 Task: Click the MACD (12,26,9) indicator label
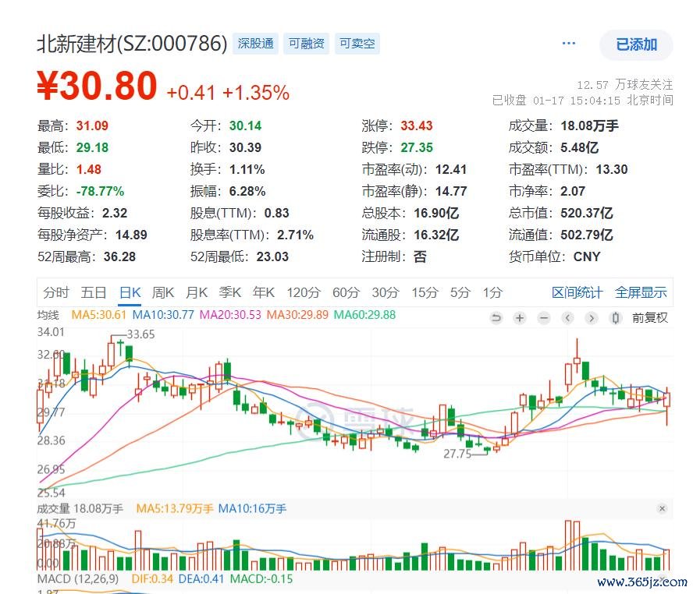[x=78, y=578]
